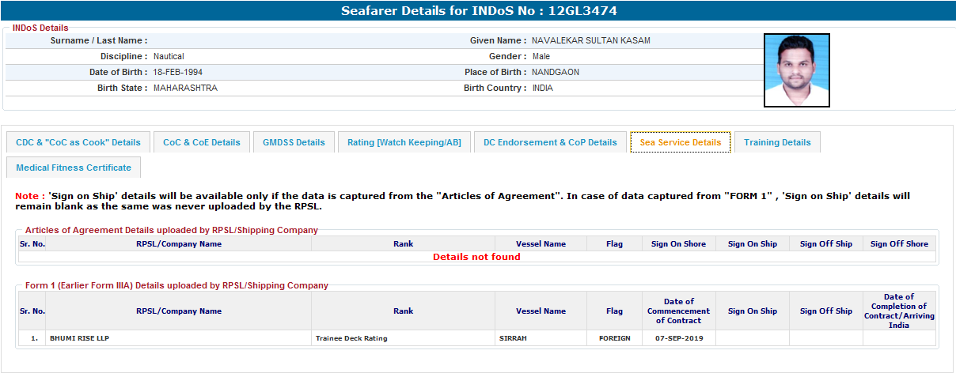The width and height of the screenshot is (956, 373).
Task: Click the Sea Service Details tab
Action: [680, 142]
